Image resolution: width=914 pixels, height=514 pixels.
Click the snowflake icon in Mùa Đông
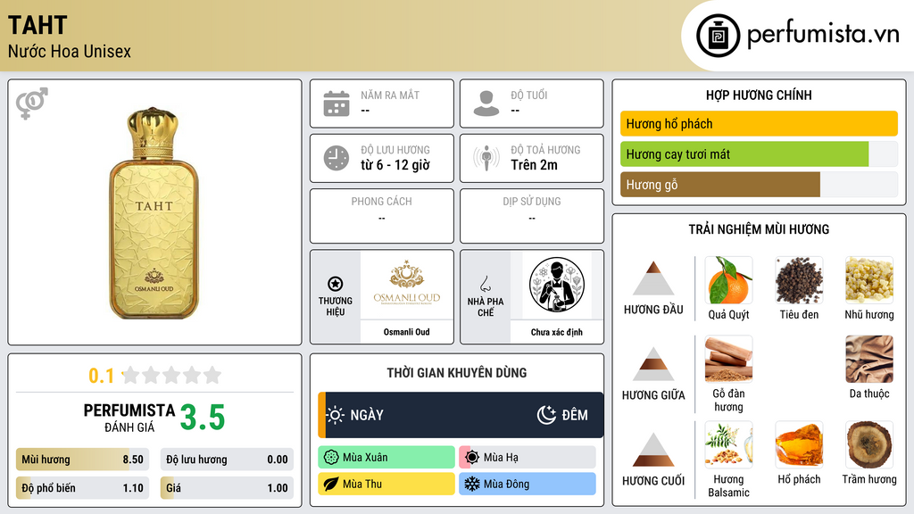472,485
